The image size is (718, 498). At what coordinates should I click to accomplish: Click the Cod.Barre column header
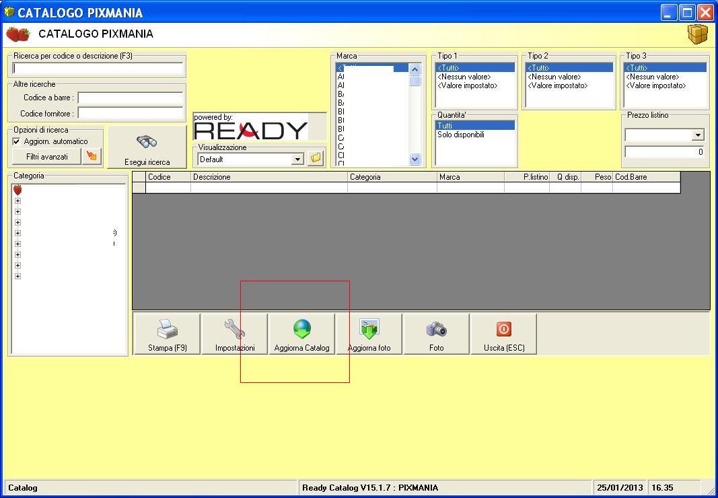(x=647, y=177)
